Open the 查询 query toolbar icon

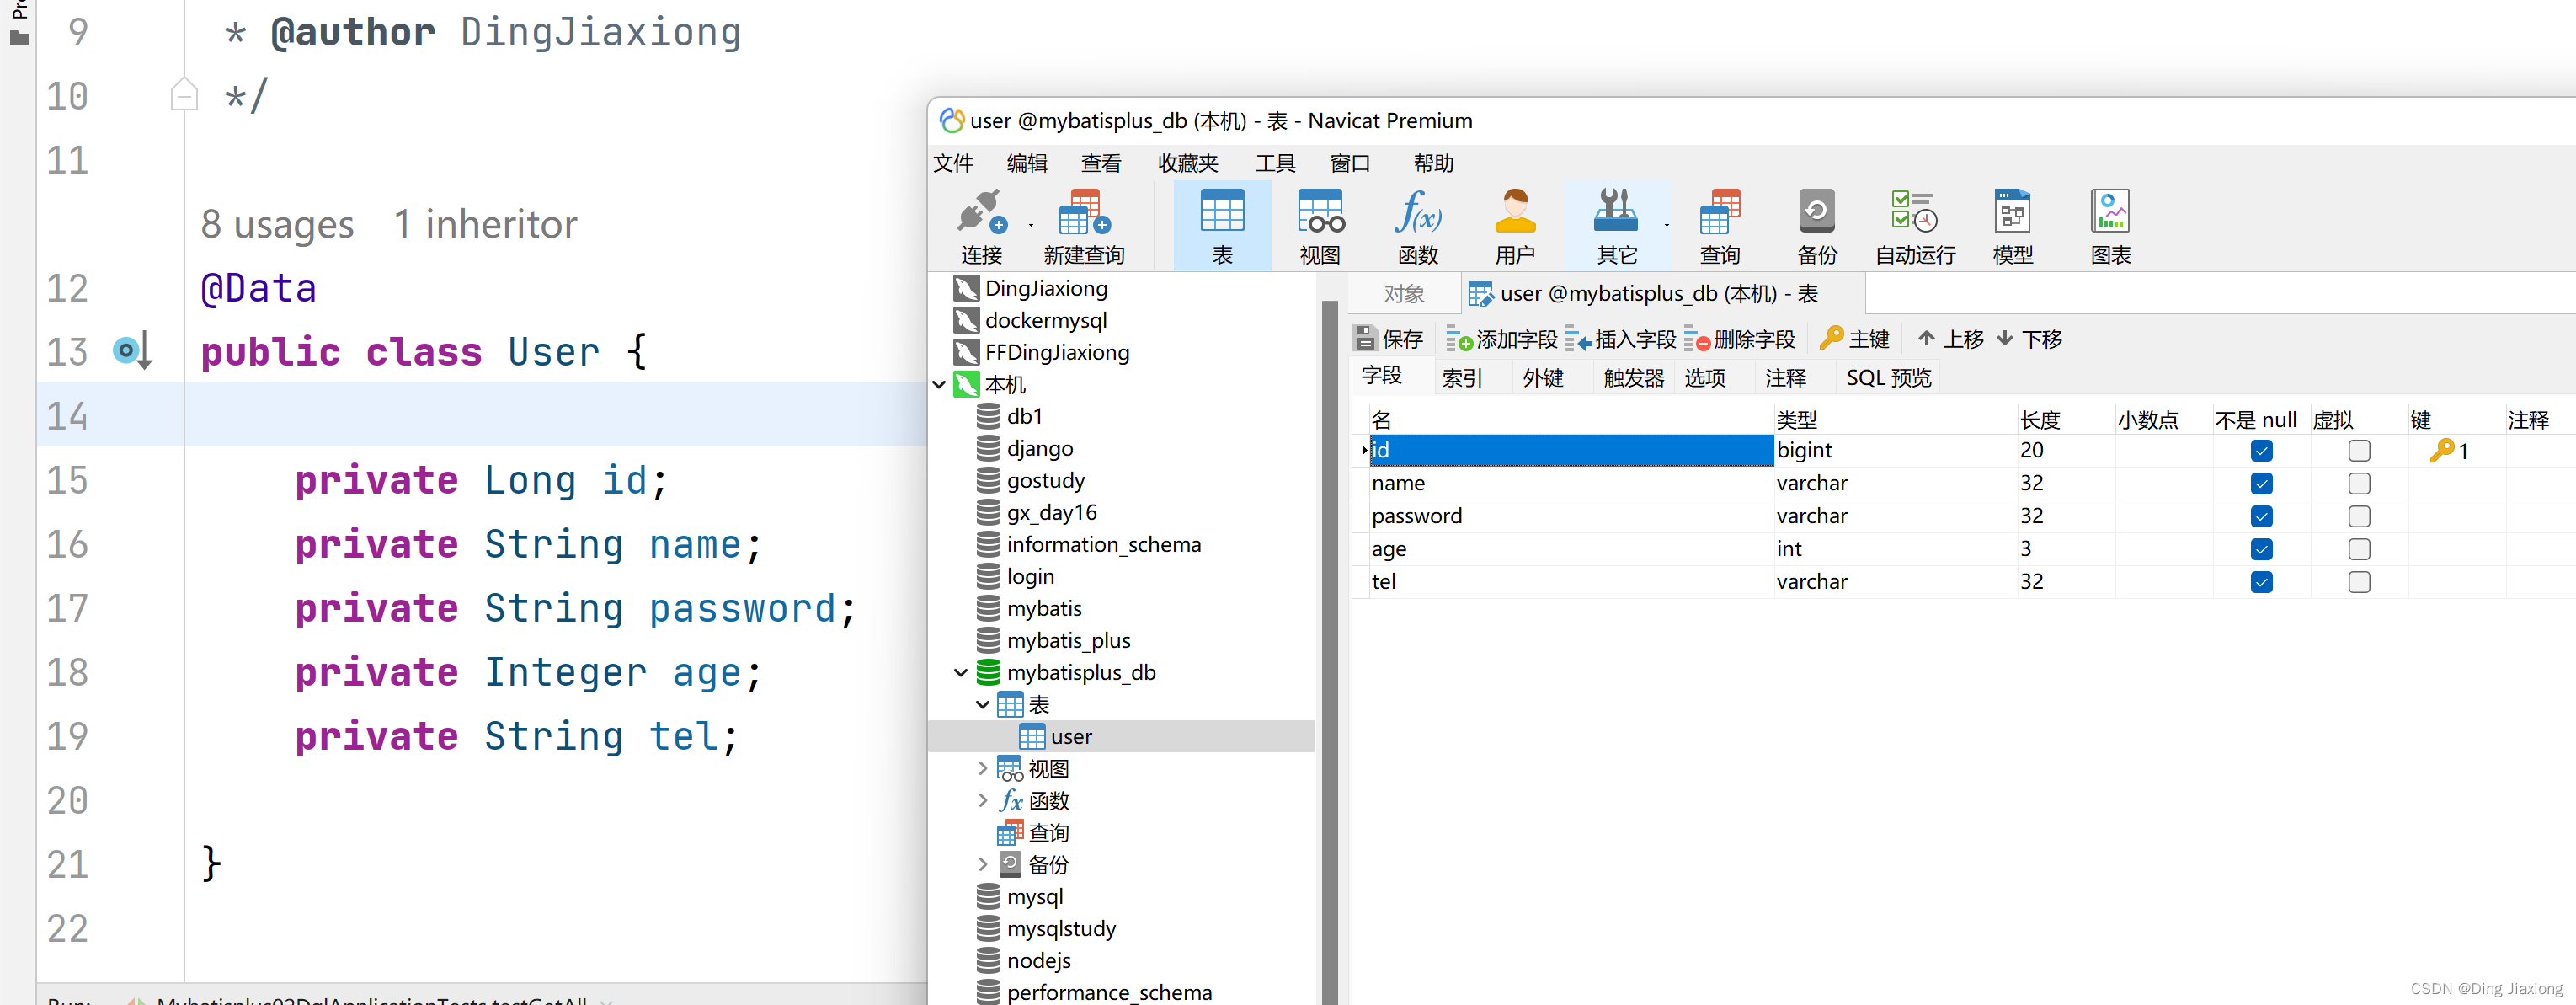click(1720, 227)
